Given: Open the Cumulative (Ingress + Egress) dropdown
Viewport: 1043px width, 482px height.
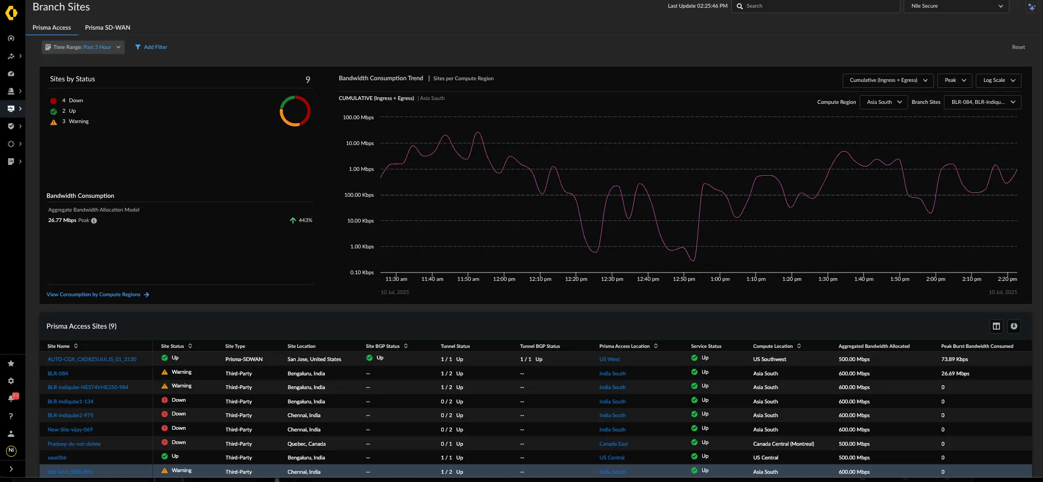Looking at the screenshot, I should [888, 80].
